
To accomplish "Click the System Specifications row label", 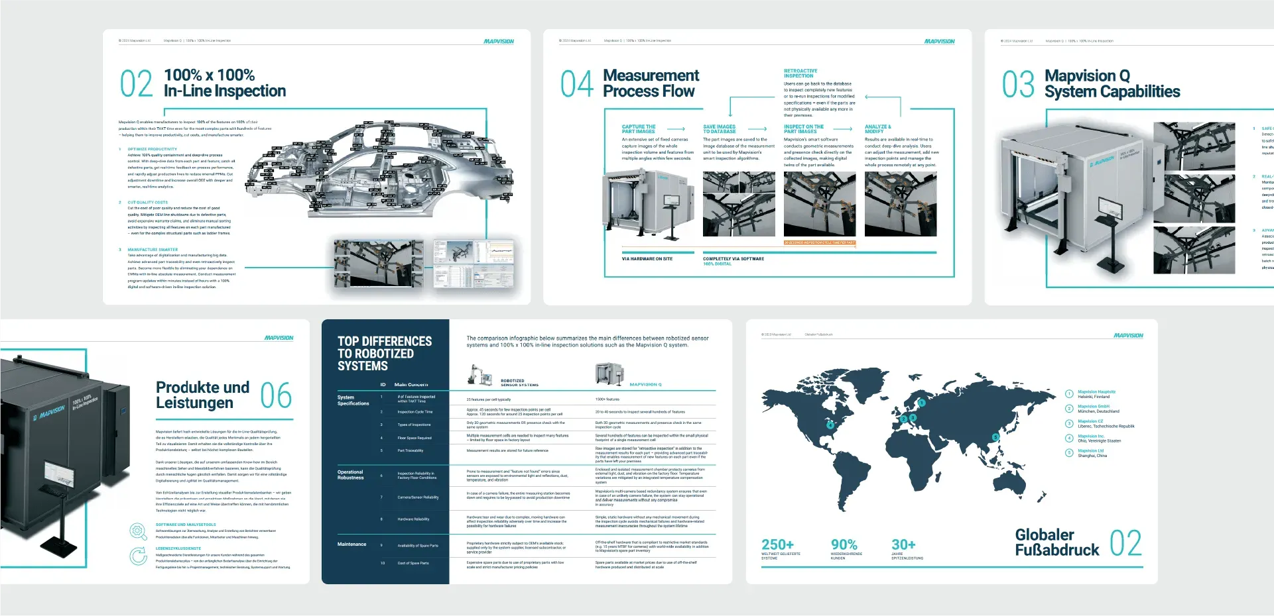I will (x=353, y=400).
